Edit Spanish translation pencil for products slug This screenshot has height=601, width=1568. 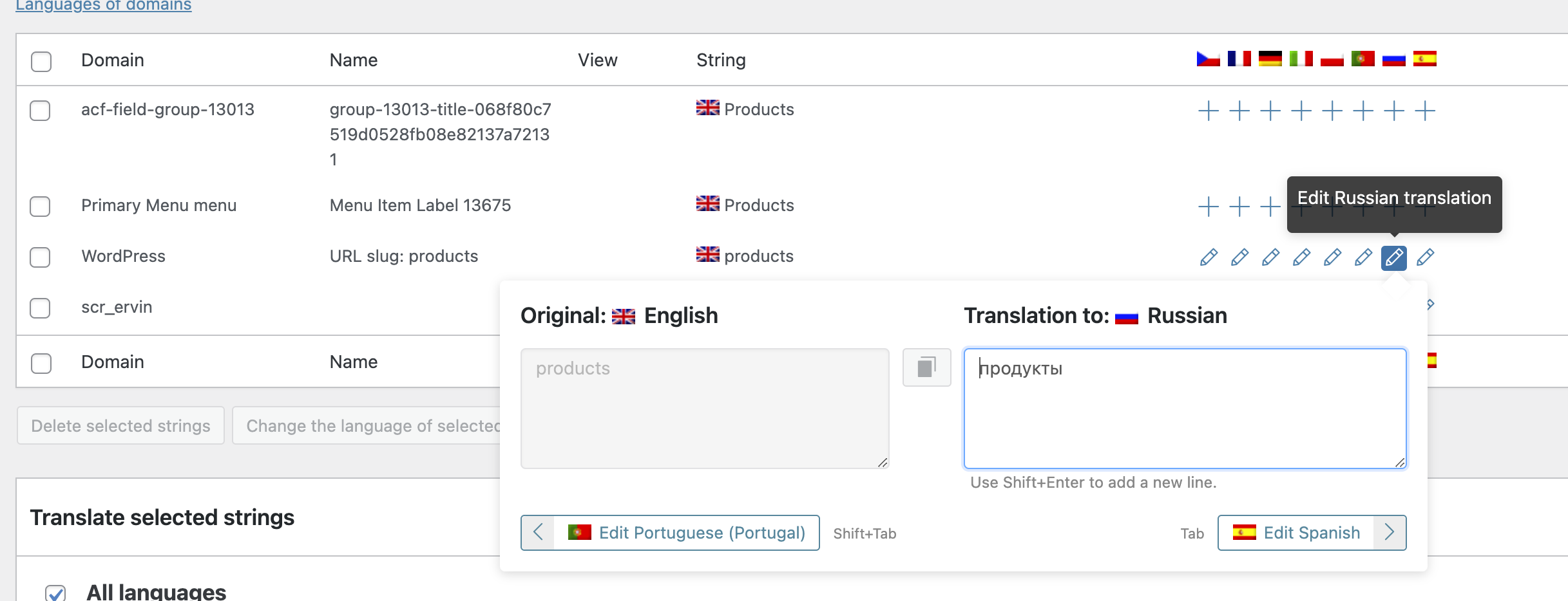(1425, 257)
